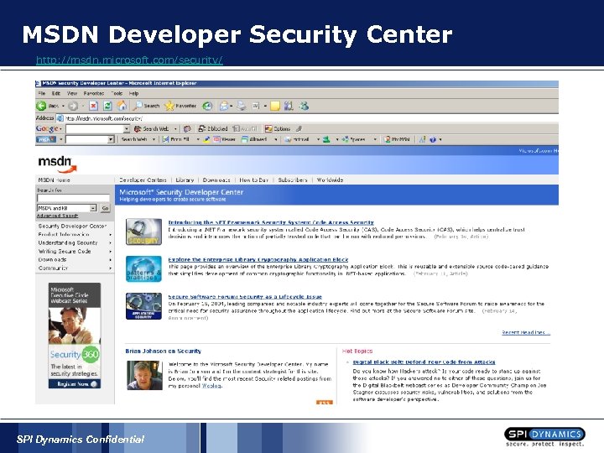Click the Messenger buddy icon
This screenshot has width=604, height=453.
point(304,106)
